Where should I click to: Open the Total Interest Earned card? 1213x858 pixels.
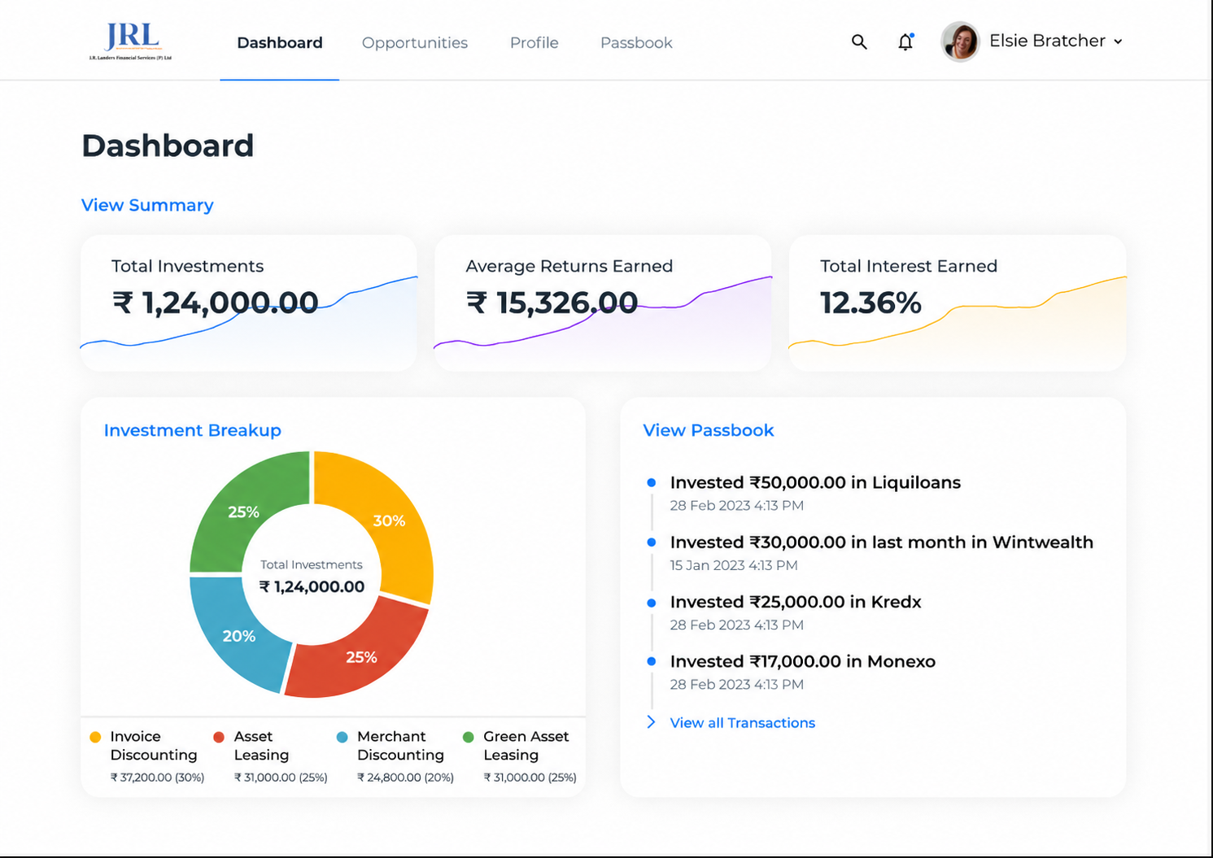coord(958,303)
